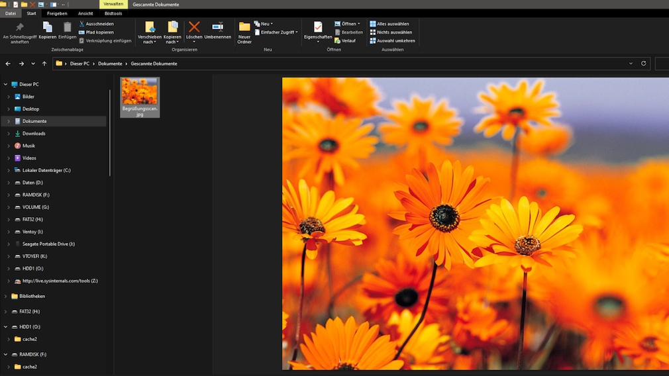Click Dokumente in the address path
The image size is (669, 376).
[x=110, y=64]
